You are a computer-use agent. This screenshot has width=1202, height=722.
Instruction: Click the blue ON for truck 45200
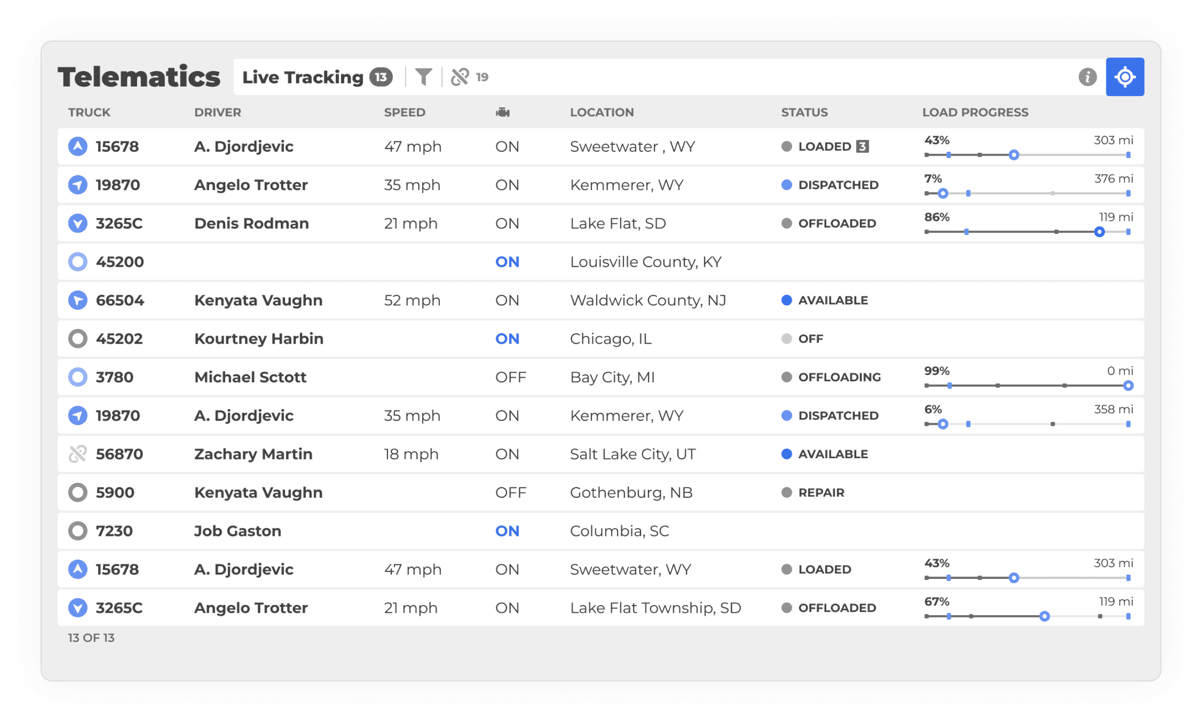[507, 262]
